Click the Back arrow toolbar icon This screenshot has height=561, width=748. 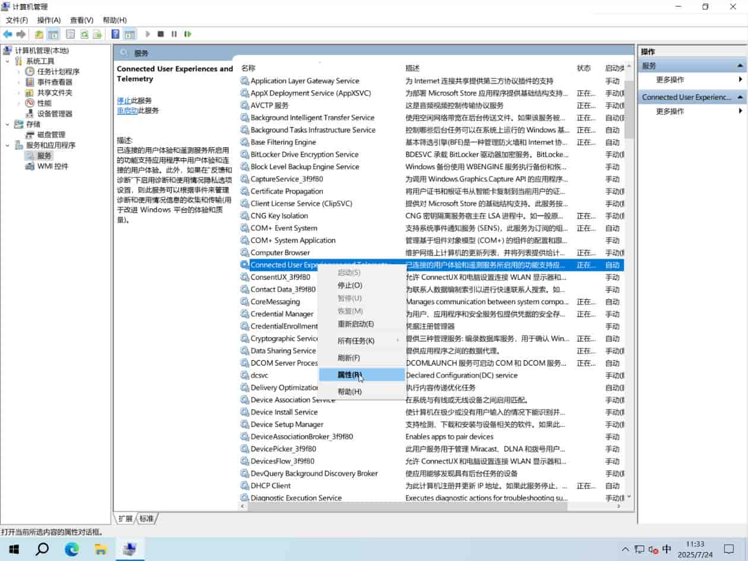tap(8, 34)
